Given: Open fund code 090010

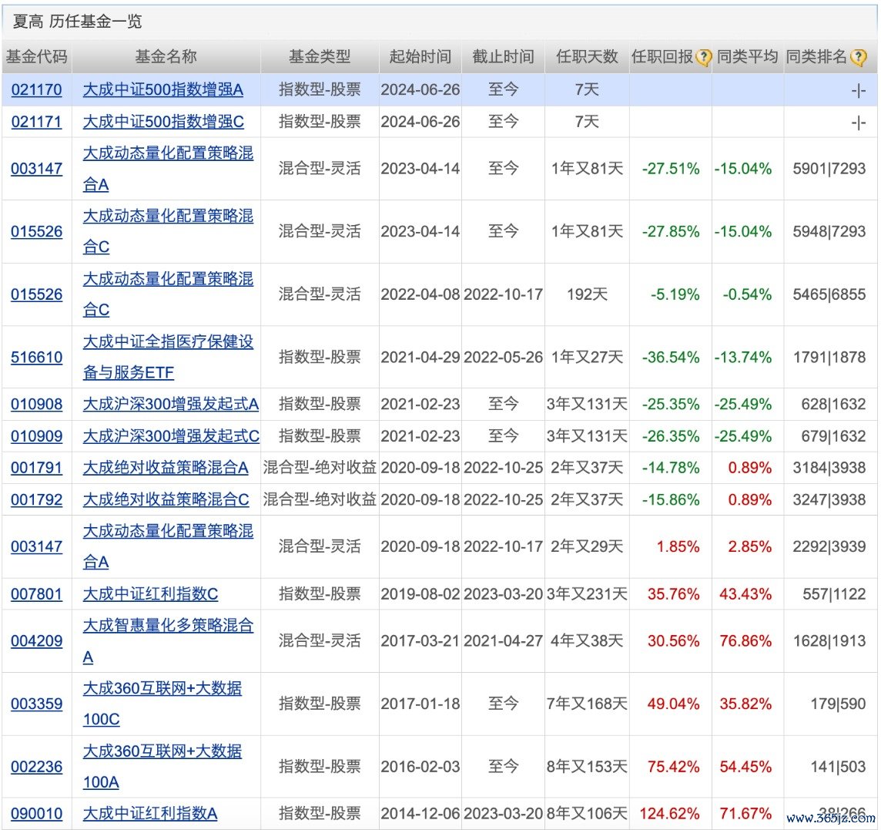Looking at the screenshot, I should coord(36,814).
